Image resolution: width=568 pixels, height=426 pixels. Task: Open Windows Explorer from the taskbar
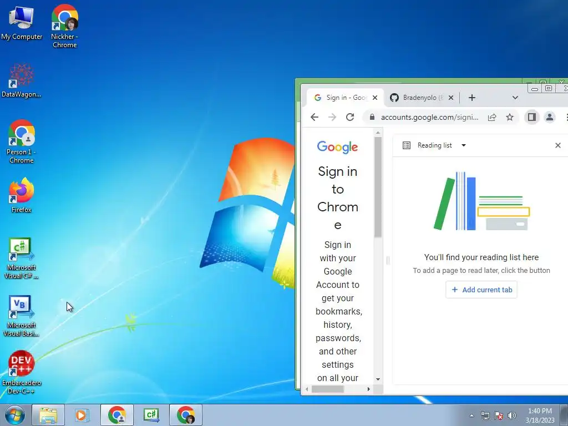coord(48,415)
